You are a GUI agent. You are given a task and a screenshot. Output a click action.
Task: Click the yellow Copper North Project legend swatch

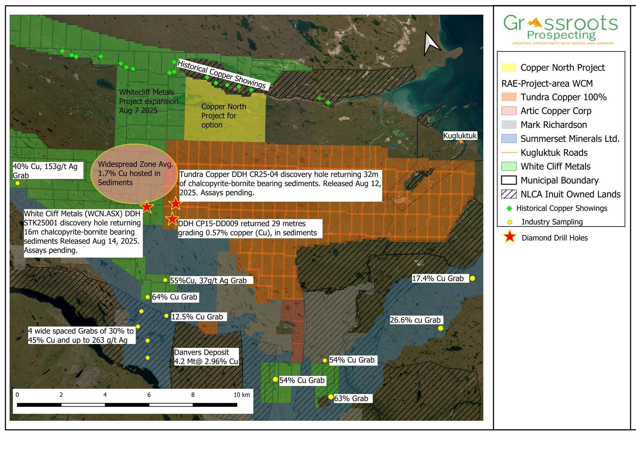509,68
